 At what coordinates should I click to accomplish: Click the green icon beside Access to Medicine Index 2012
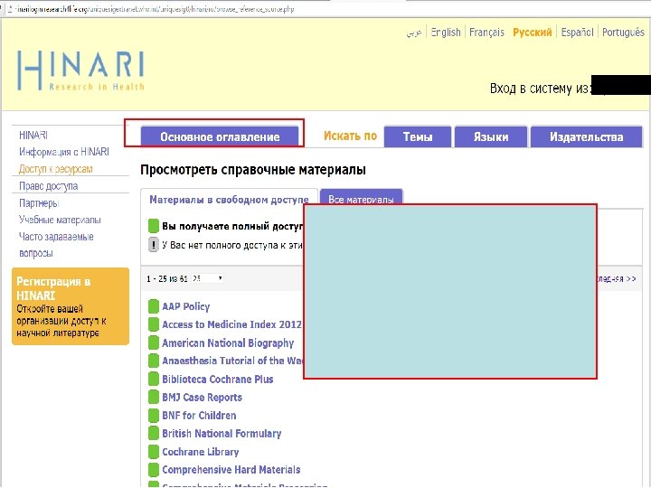154,324
